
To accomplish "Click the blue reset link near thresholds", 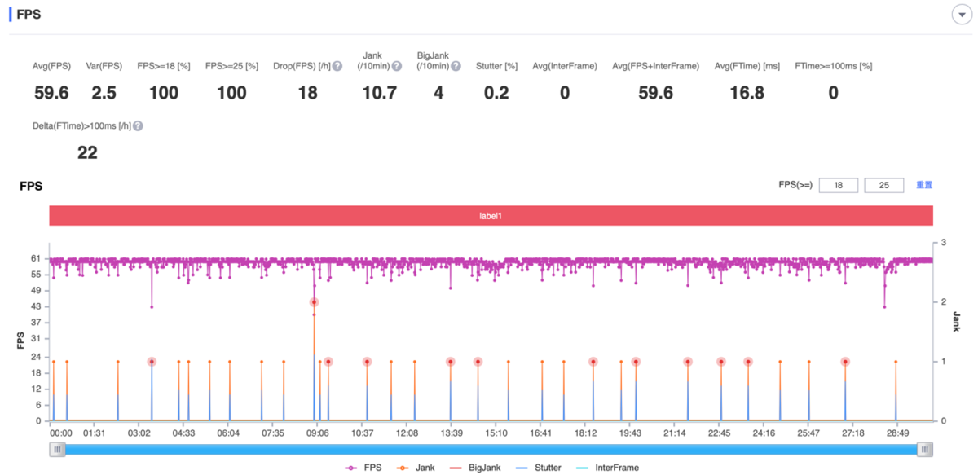I will 924,185.
